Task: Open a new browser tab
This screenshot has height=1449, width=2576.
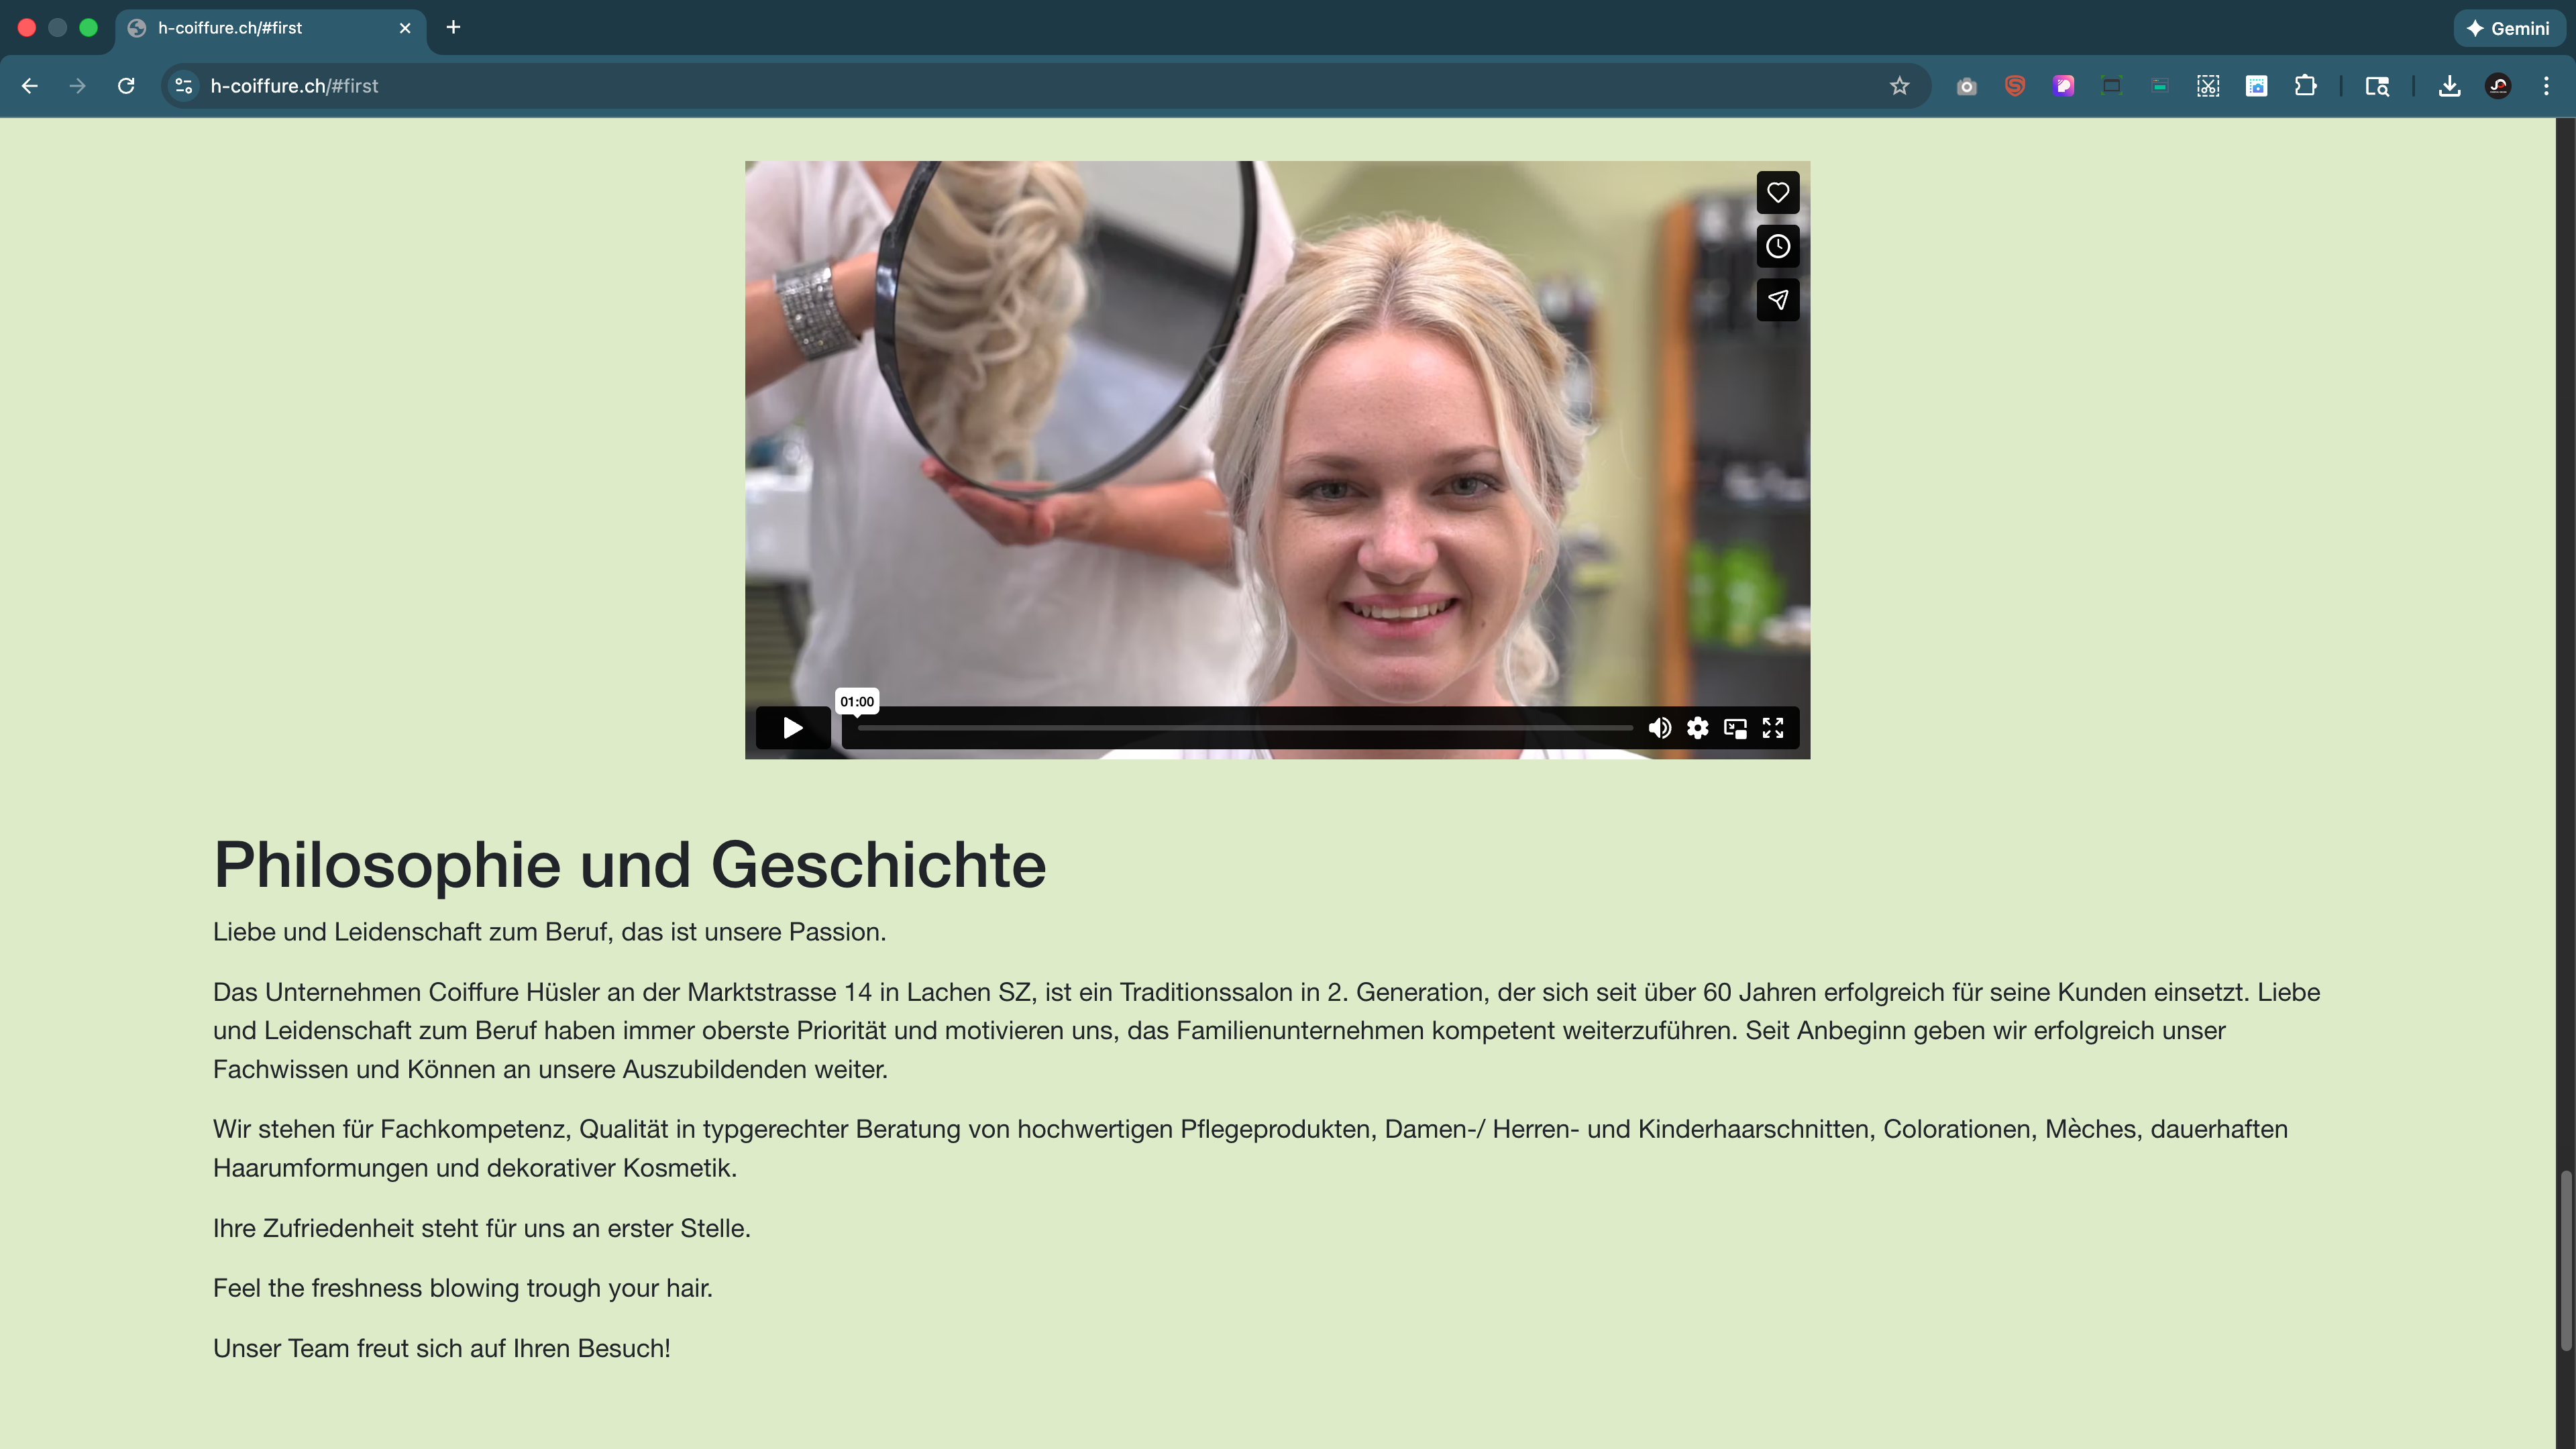Action: point(453,28)
